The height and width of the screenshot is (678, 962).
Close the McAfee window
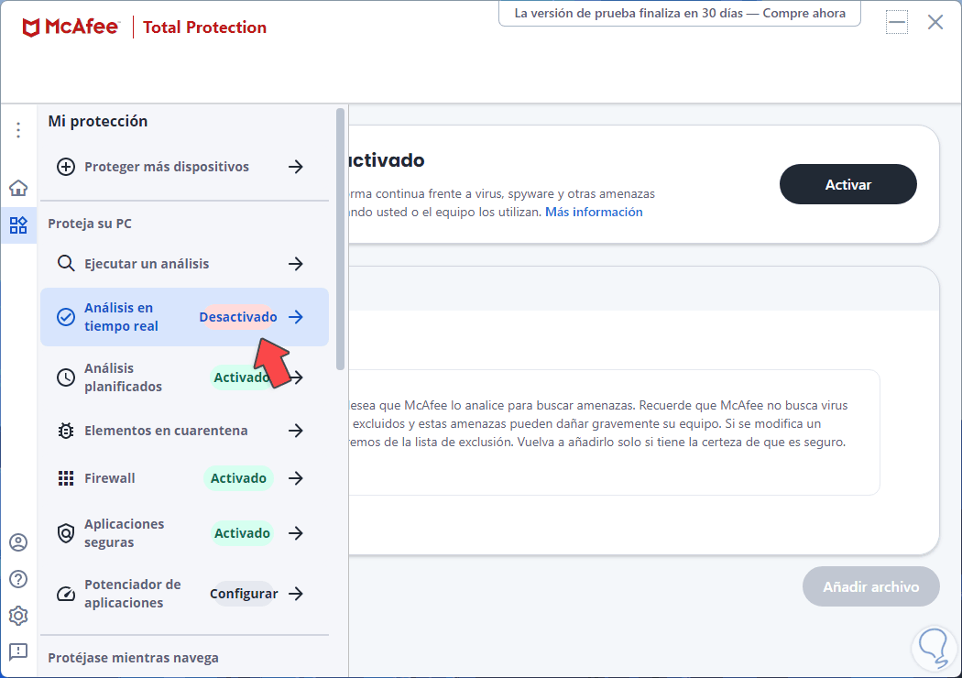[x=935, y=23]
